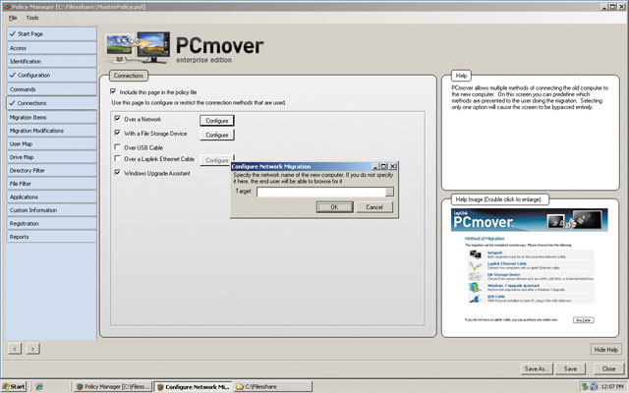Switch to Configure Network Migration taskbar button
Screen dimensions: 629x393
[x=194, y=386]
